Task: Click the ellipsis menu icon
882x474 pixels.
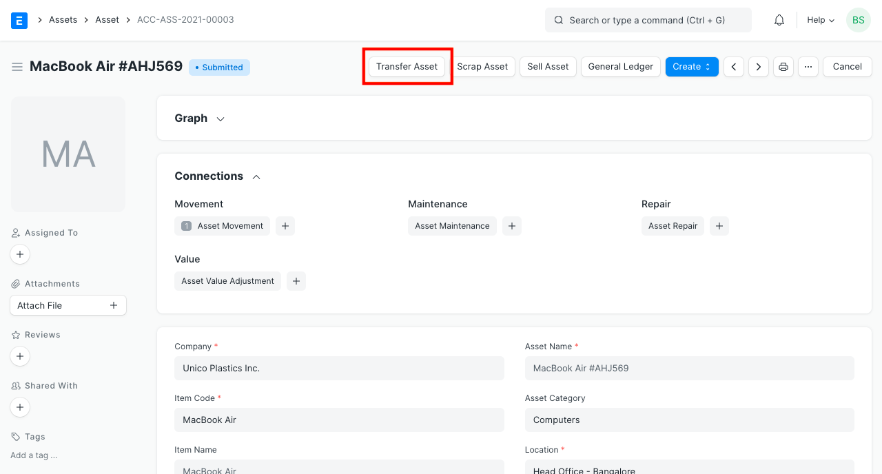Action: (808, 66)
